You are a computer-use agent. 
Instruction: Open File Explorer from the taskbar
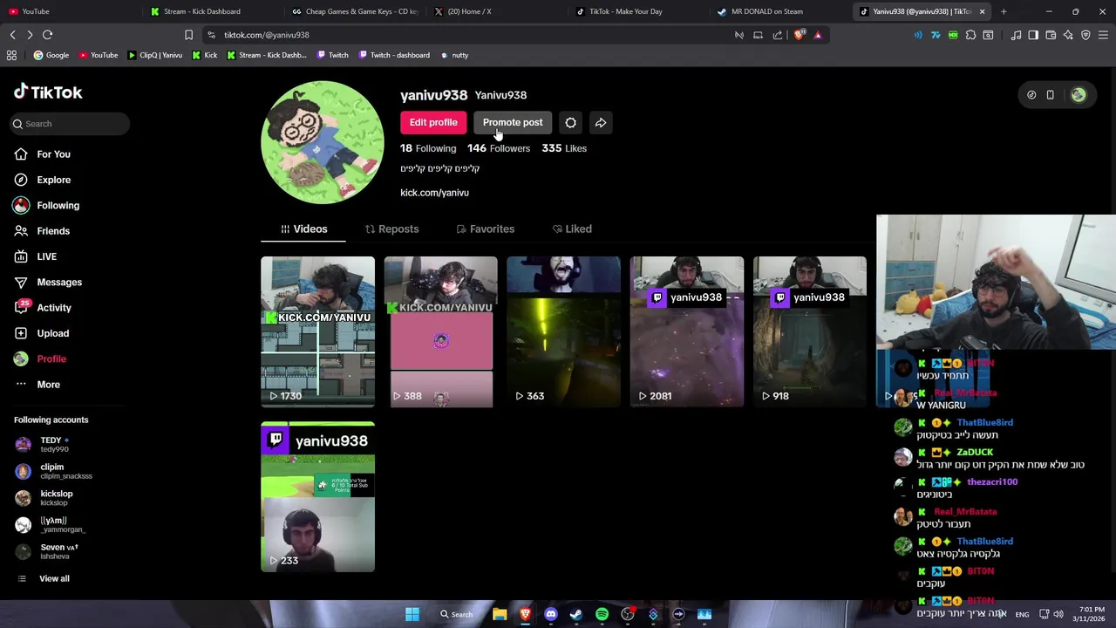[x=500, y=614]
